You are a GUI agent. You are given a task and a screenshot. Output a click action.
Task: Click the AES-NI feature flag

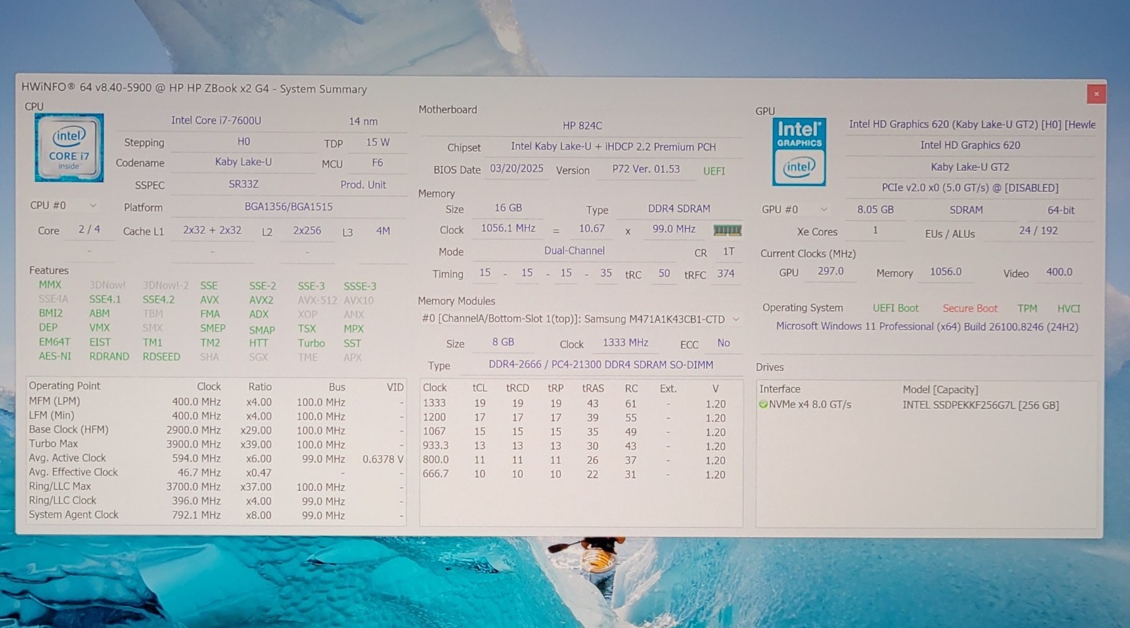click(55, 356)
